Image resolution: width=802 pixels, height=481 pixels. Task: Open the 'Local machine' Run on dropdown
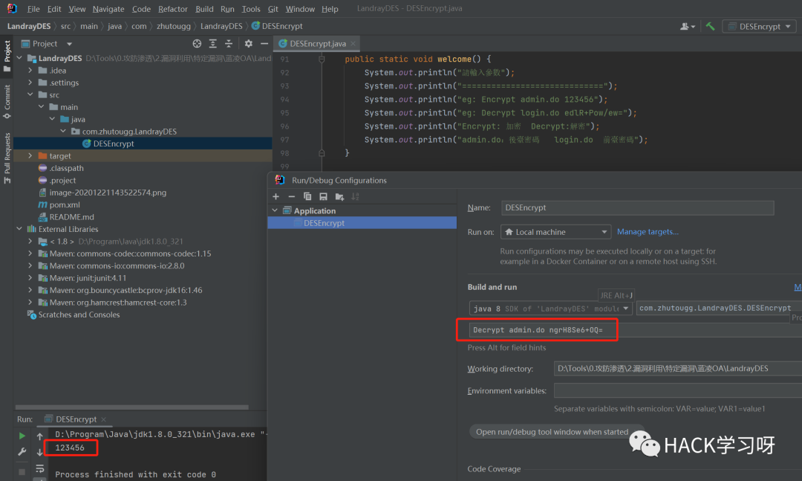point(555,232)
